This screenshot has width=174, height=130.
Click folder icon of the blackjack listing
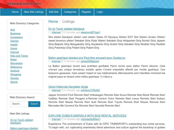click(50, 32)
